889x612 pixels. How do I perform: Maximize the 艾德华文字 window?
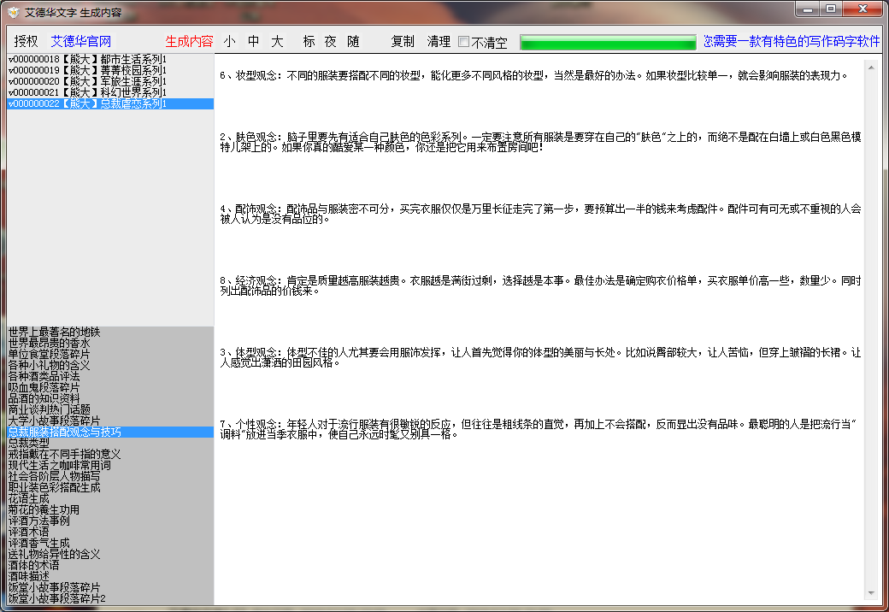pos(831,9)
